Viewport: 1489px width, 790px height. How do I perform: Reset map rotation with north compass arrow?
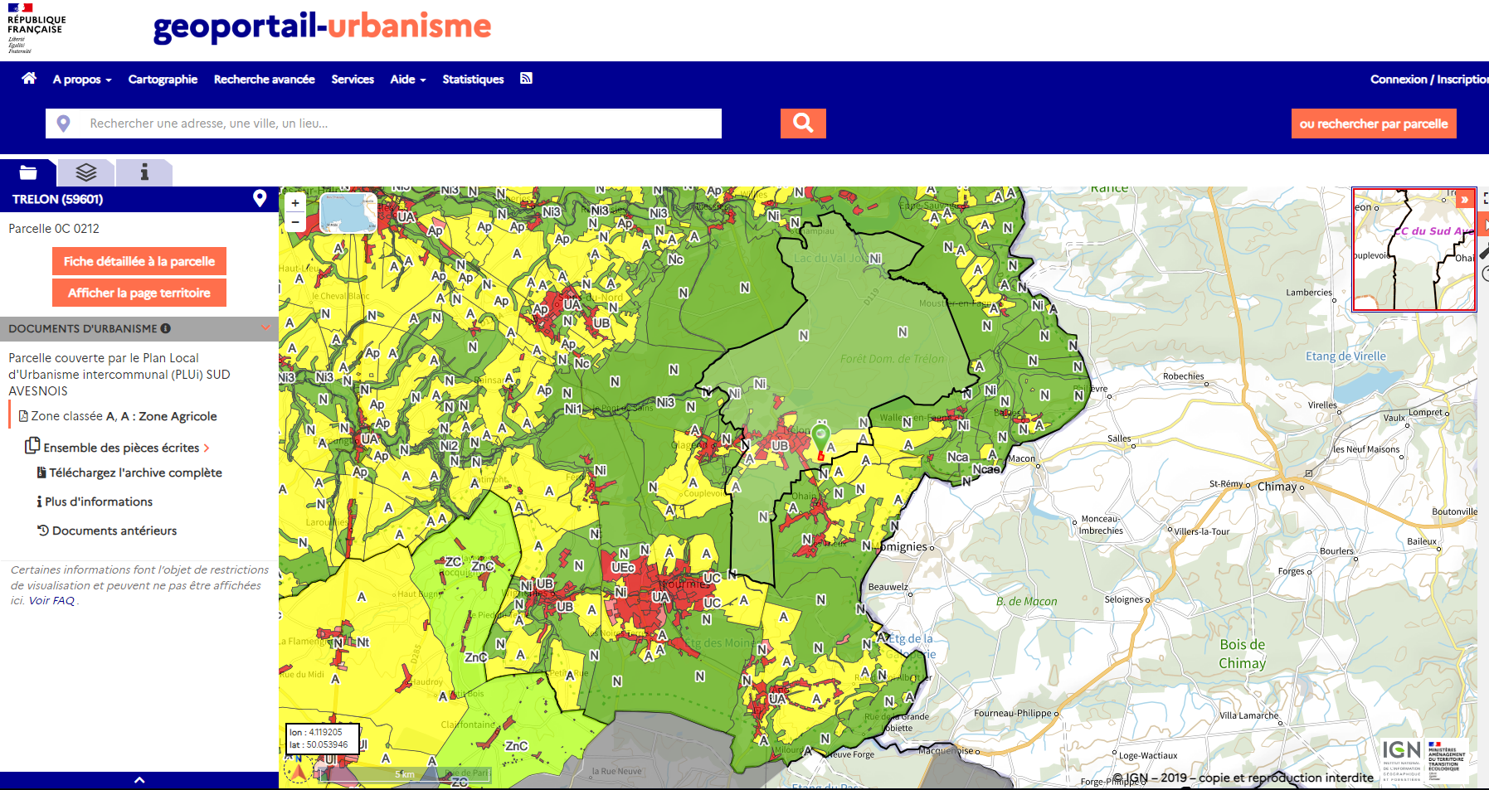[298, 770]
